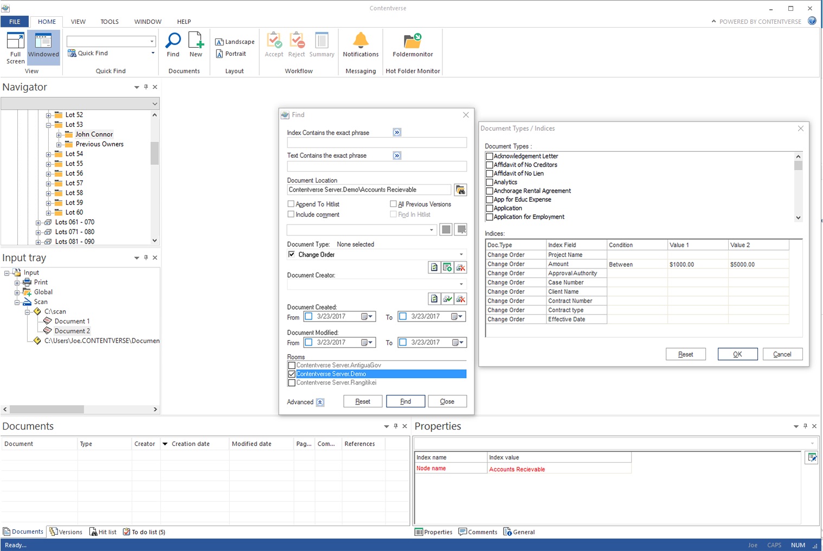
Task: Open the WINDOW ribbon tab
Action: click(x=148, y=22)
